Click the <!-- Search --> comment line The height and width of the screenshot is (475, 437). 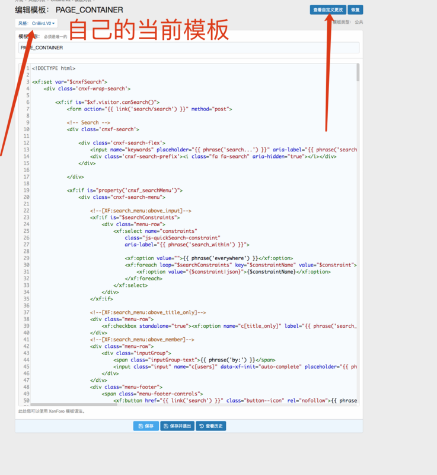point(88,122)
